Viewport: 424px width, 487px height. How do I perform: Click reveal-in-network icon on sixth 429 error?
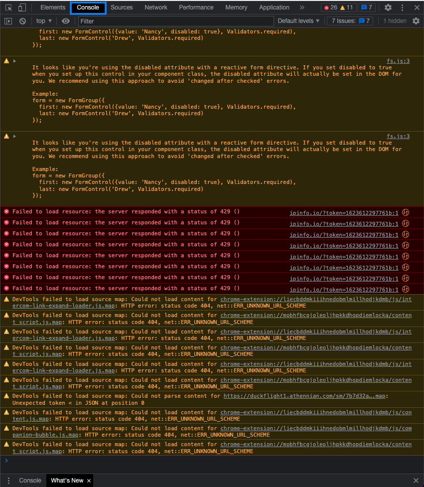[x=406, y=267]
